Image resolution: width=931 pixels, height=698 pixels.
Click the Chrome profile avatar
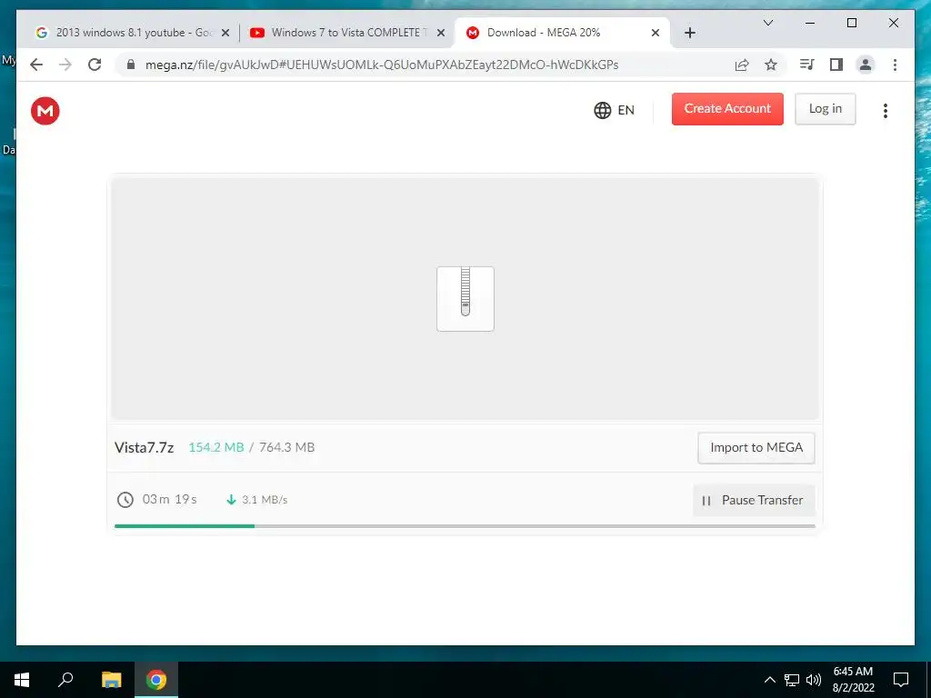pyautogui.click(x=866, y=65)
